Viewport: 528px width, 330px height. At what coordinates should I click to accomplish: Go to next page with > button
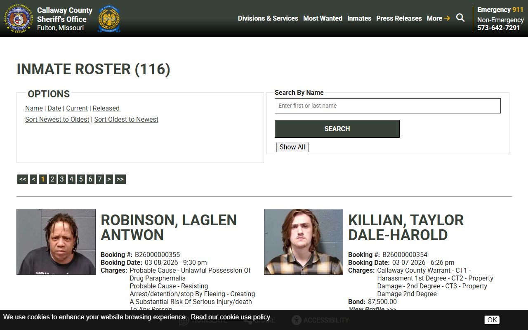pyautogui.click(x=109, y=179)
